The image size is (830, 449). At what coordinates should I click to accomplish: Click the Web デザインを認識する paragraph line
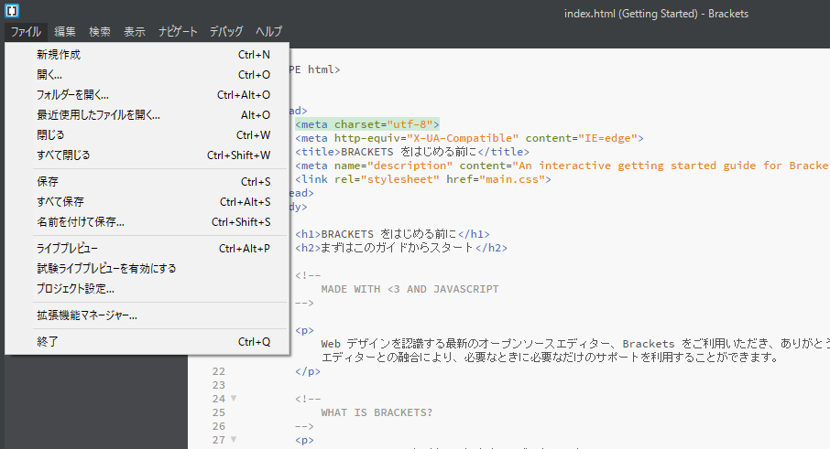[x=574, y=344]
